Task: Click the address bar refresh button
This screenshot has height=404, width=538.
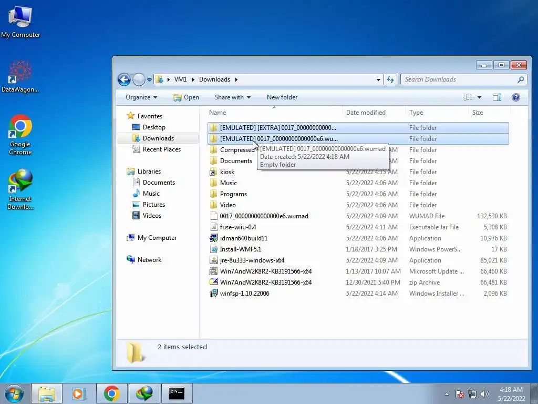Action: pyautogui.click(x=390, y=80)
